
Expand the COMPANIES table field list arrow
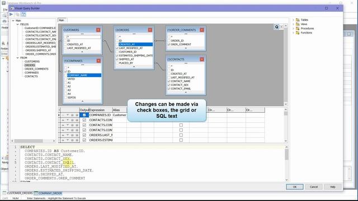[x=83, y=101]
